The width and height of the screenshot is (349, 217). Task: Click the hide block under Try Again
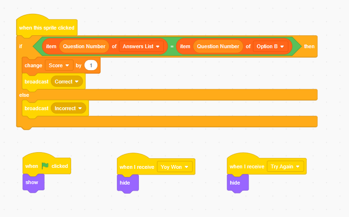coord(238,183)
